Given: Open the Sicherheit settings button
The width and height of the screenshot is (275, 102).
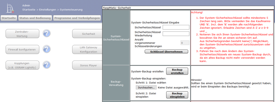Looking at the screenshot, I should coord(87,34).
